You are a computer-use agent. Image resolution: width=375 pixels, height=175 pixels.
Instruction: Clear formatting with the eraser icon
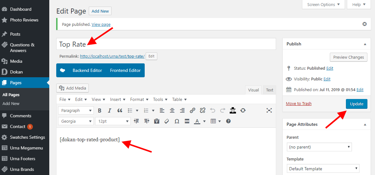point(167,121)
